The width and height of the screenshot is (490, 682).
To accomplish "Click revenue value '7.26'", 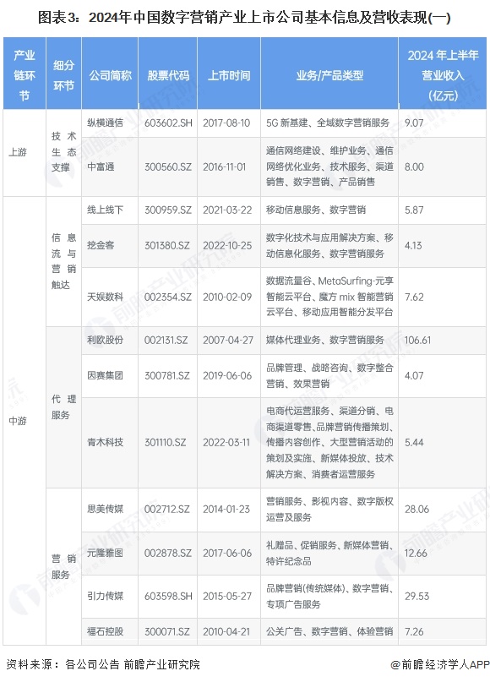I will tap(414, 631).
